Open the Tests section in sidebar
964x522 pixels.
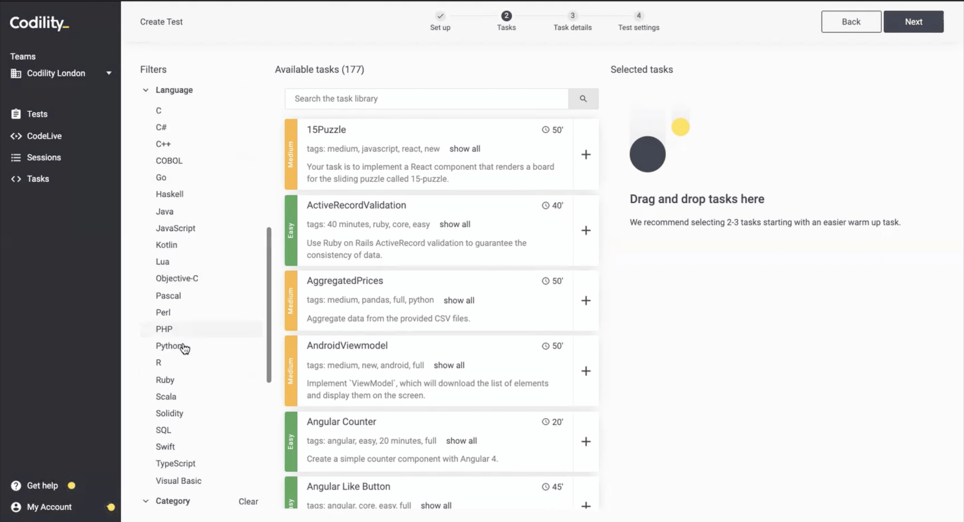36,114
